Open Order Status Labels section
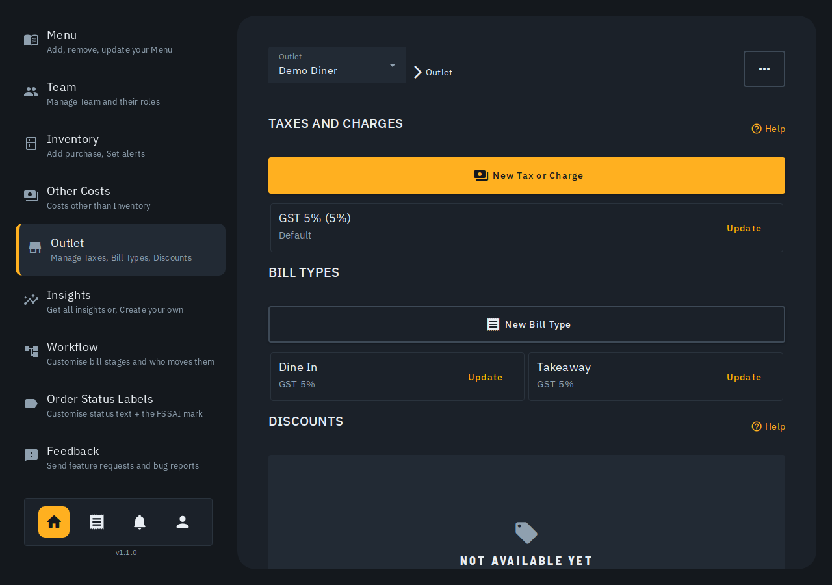The width and height of the screenshot is (832, 585). coord(120,406)
